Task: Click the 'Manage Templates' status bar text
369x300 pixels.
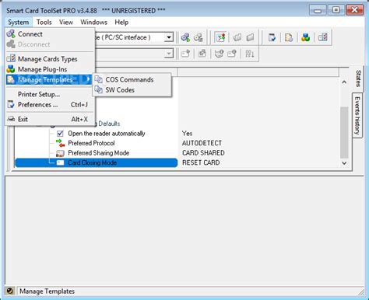Action: pyautogui.click(x=47, y=291)
